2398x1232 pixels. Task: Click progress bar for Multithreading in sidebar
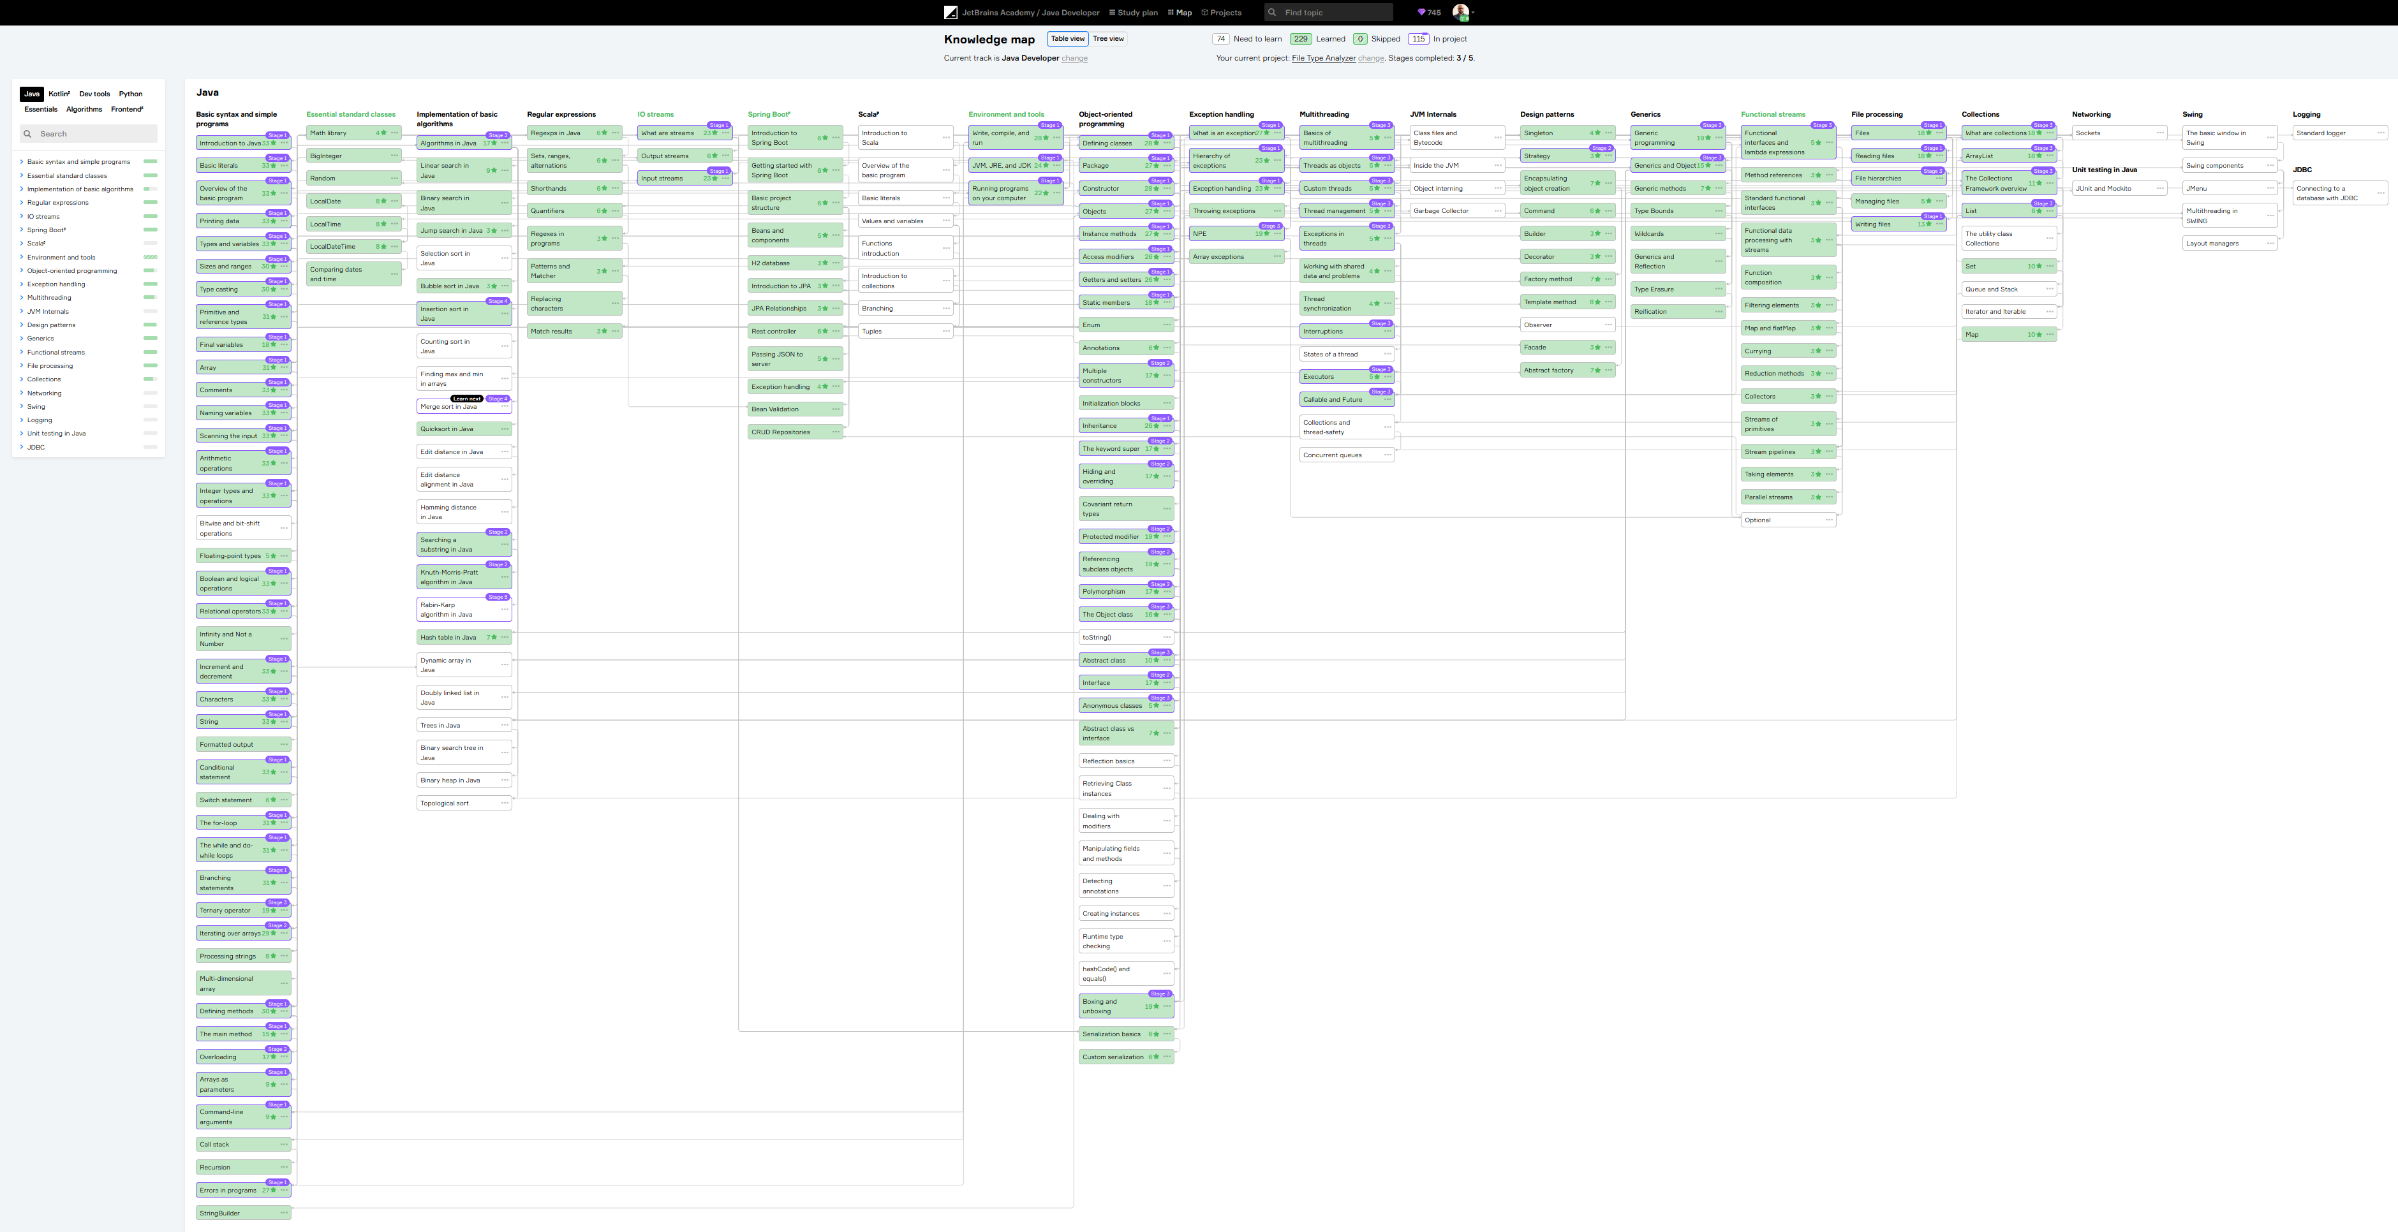pos(150,298)
